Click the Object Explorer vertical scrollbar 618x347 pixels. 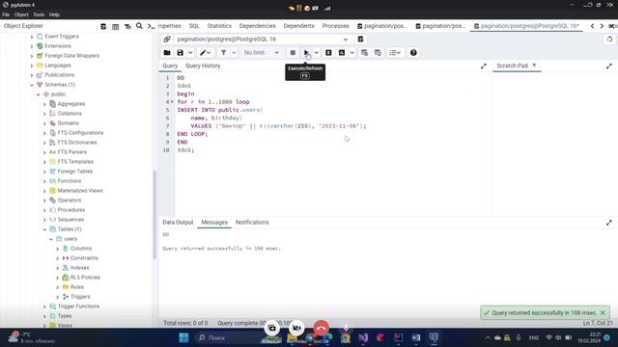pyautogui.click(x=154, y=214)
